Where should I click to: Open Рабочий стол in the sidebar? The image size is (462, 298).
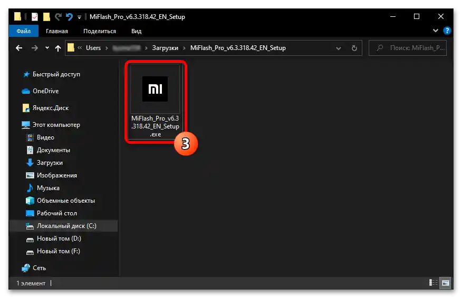click(56, 213)
